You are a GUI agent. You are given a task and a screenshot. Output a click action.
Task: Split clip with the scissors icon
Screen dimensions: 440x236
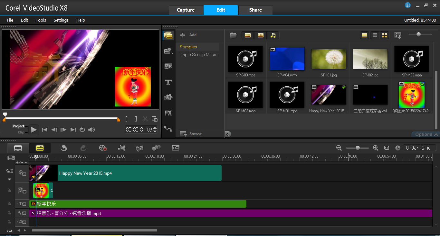(x=145, y=119)
